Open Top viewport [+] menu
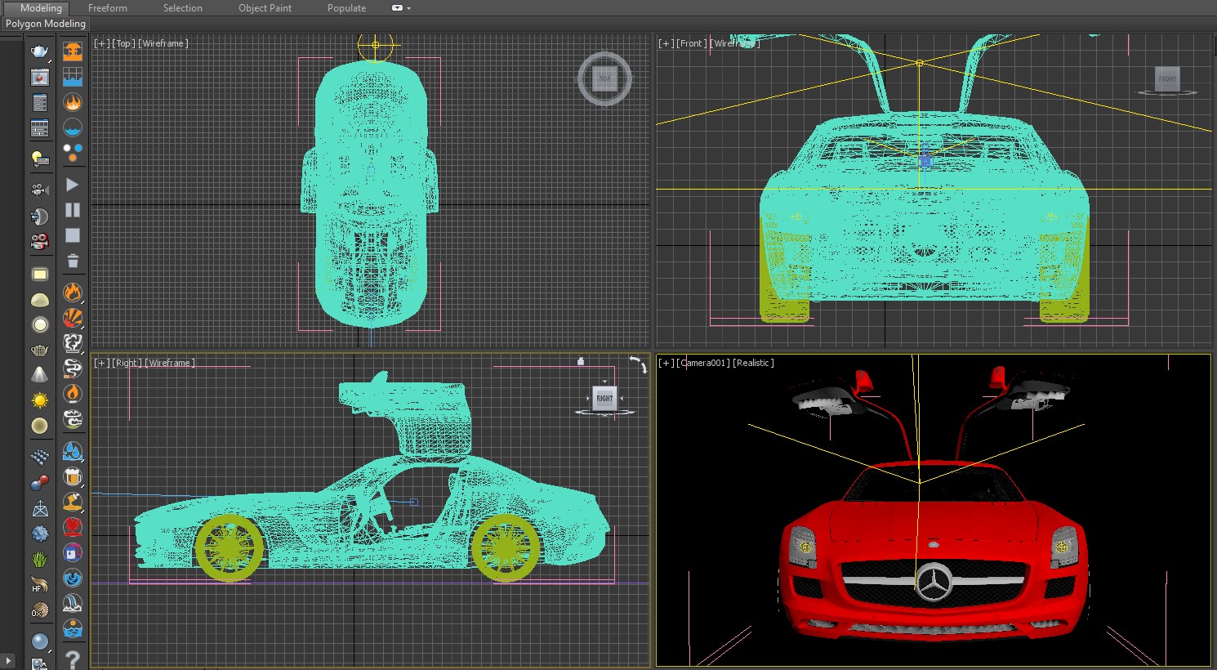Screen dimensions: 1217x670 tap(102, 43)
